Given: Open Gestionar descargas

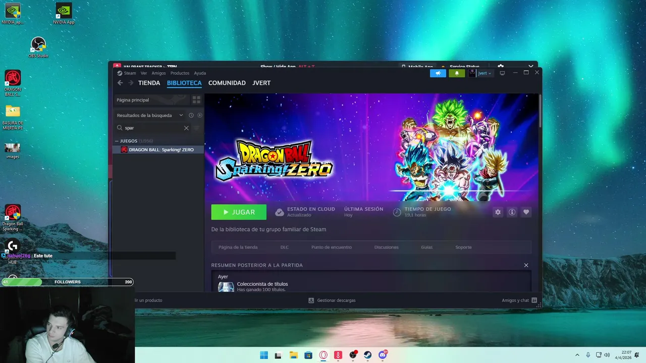Looking at the screenshot, I should 332,300.
